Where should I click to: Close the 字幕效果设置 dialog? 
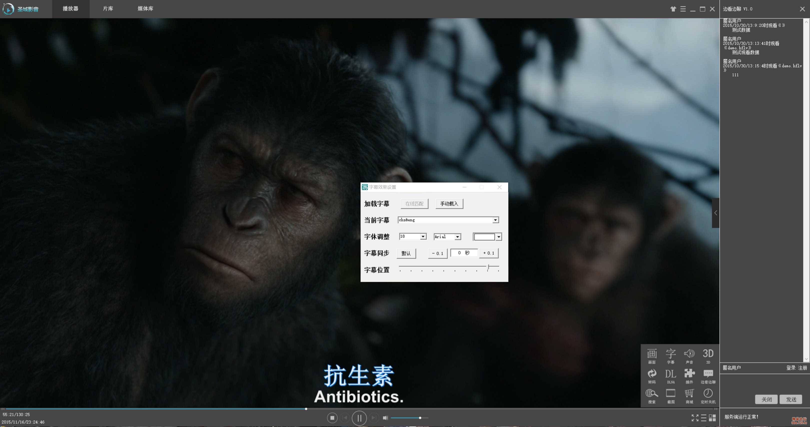coord(499,187)
